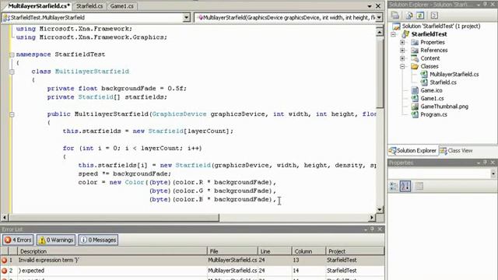Click GameThumbnail.png file icon
The width and height of the screenshot is (498, 280).
pos(415,107)
